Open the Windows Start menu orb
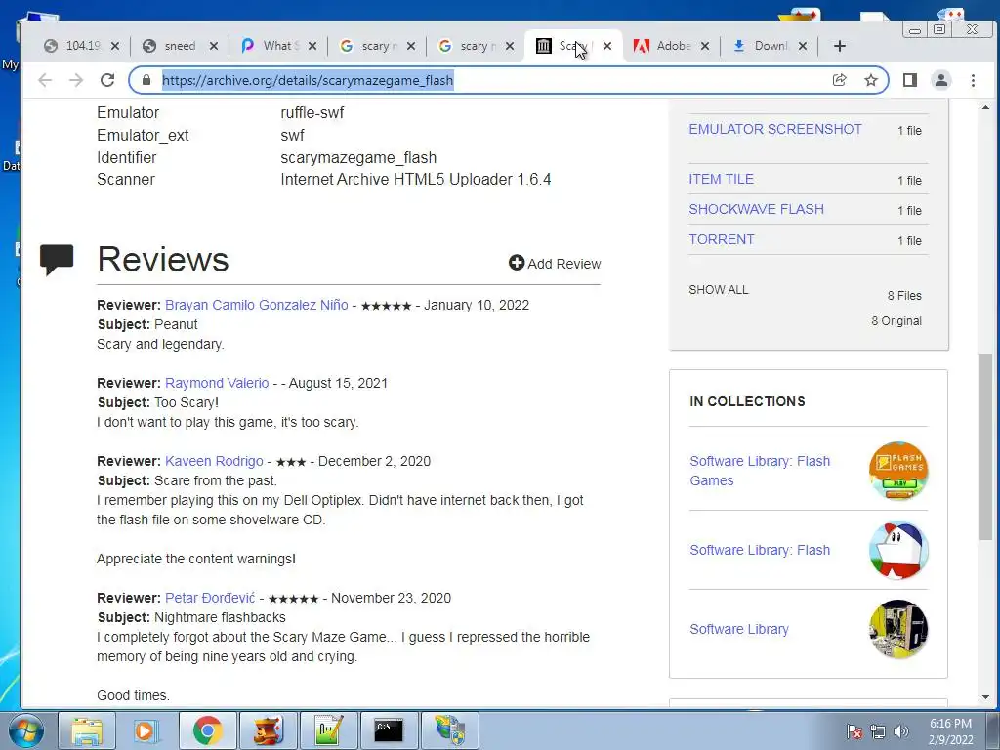 pos(24,730)
